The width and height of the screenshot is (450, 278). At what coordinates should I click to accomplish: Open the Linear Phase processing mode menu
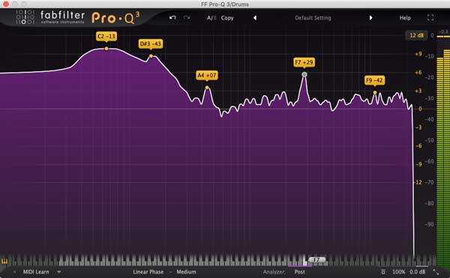[x=148, y=272]
